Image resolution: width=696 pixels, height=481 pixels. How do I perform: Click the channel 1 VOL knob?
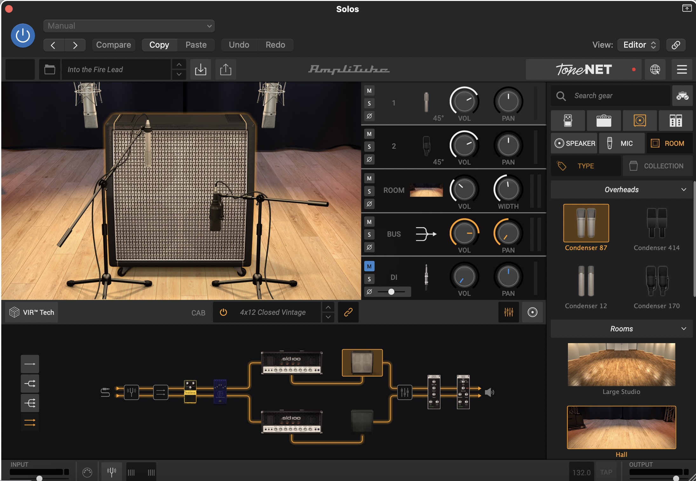coord(464,102)
